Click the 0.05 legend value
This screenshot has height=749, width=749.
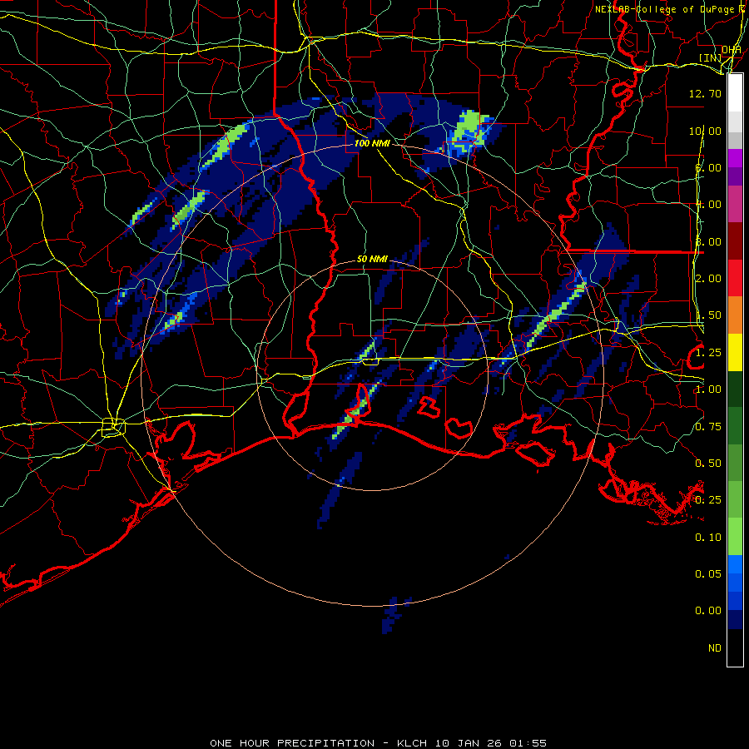click(x=708, y=574)
